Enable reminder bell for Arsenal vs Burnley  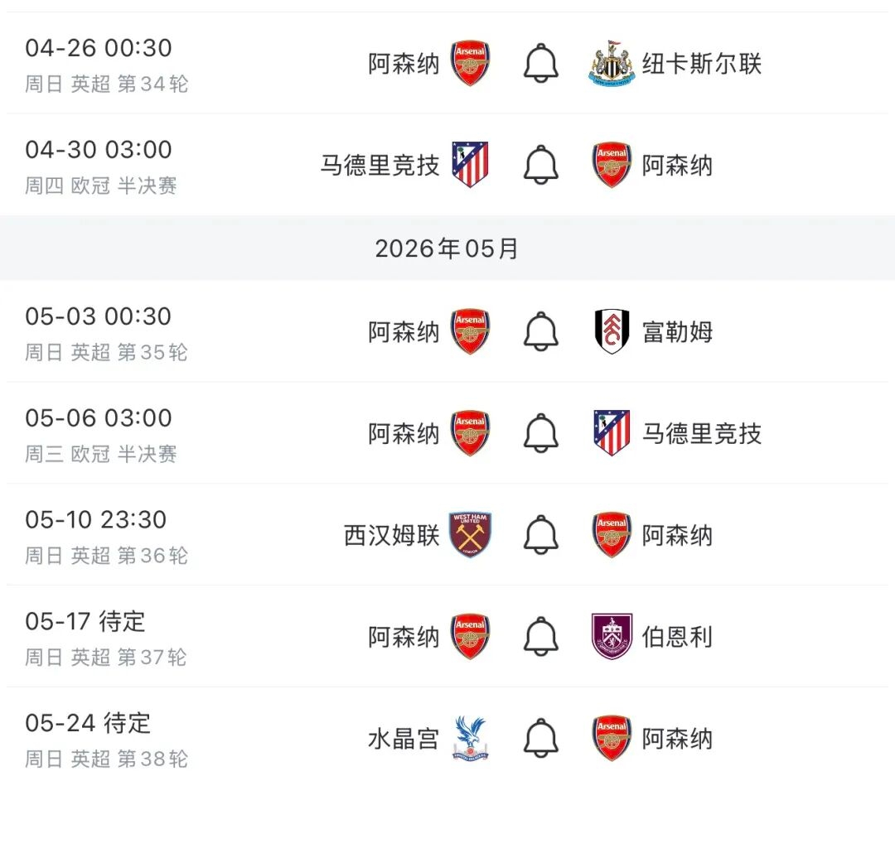click(541, 637)
